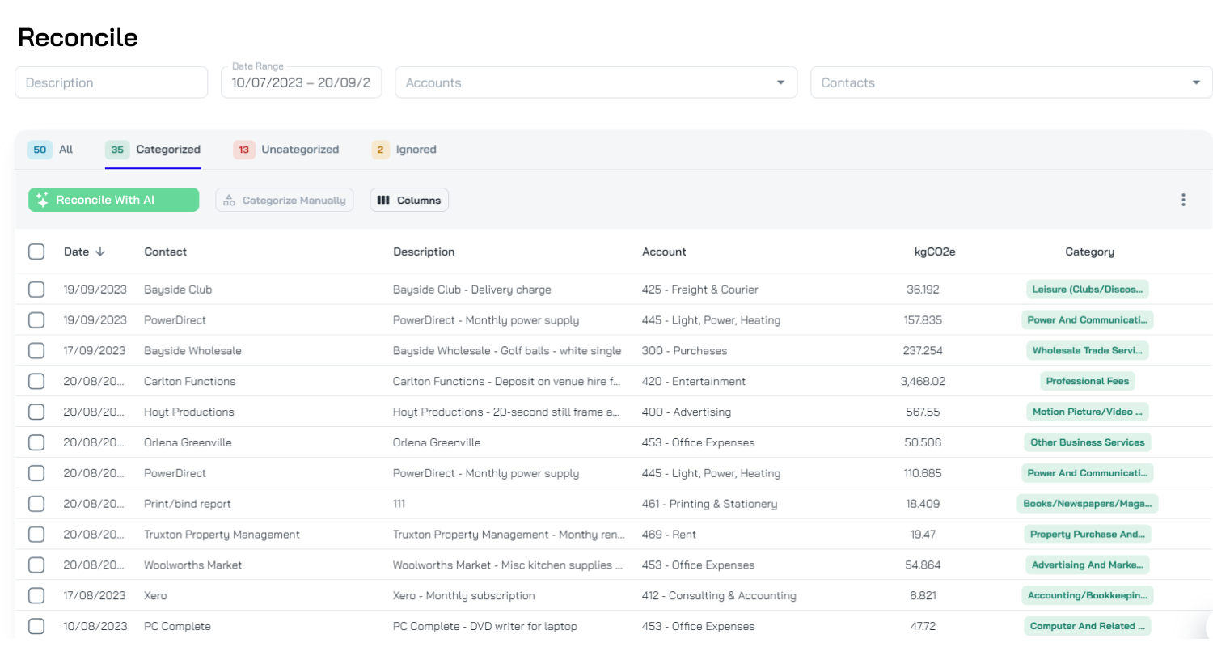Click the Categorize Manually button

[285, 200]
